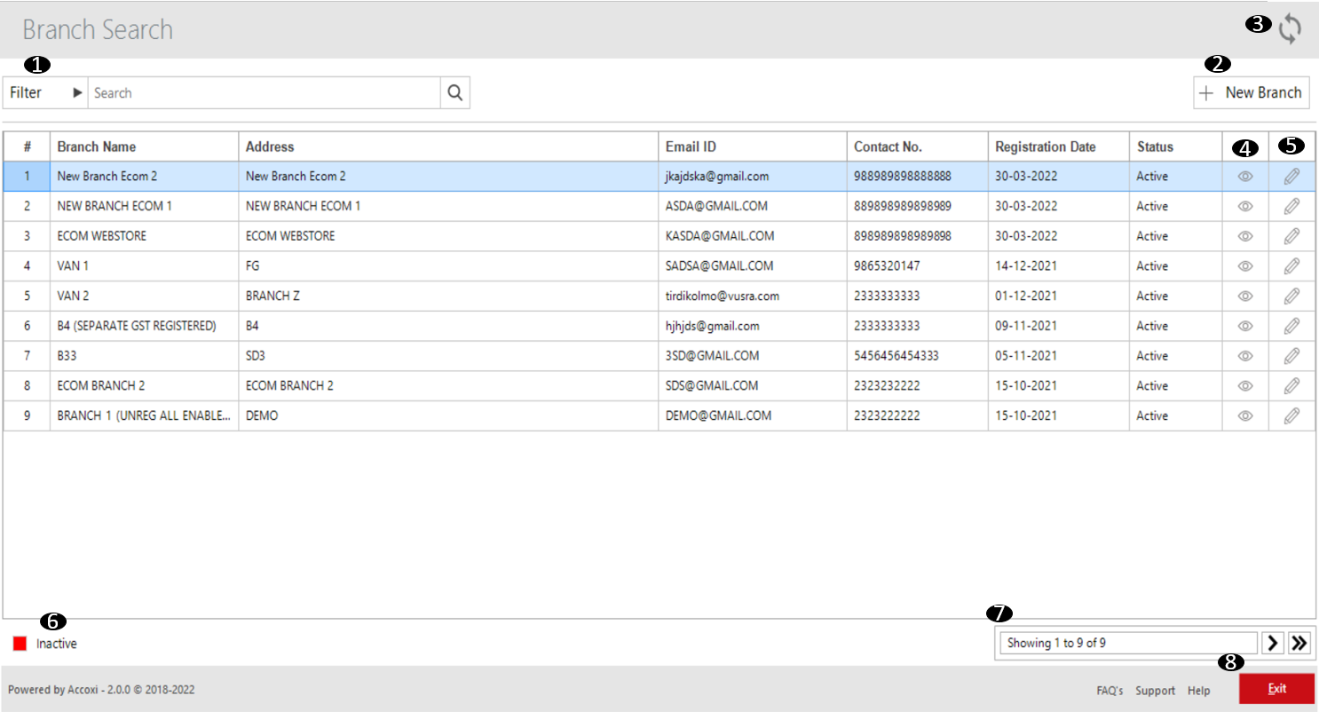Open the Help link
Viewport: 1319px width, 712px height.
tap(1198, 691)
